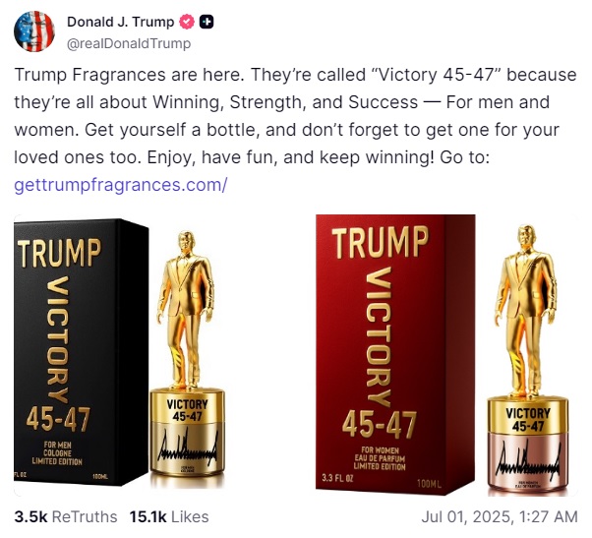Open the Donald J. Trump display name

(x=120, y=23)
